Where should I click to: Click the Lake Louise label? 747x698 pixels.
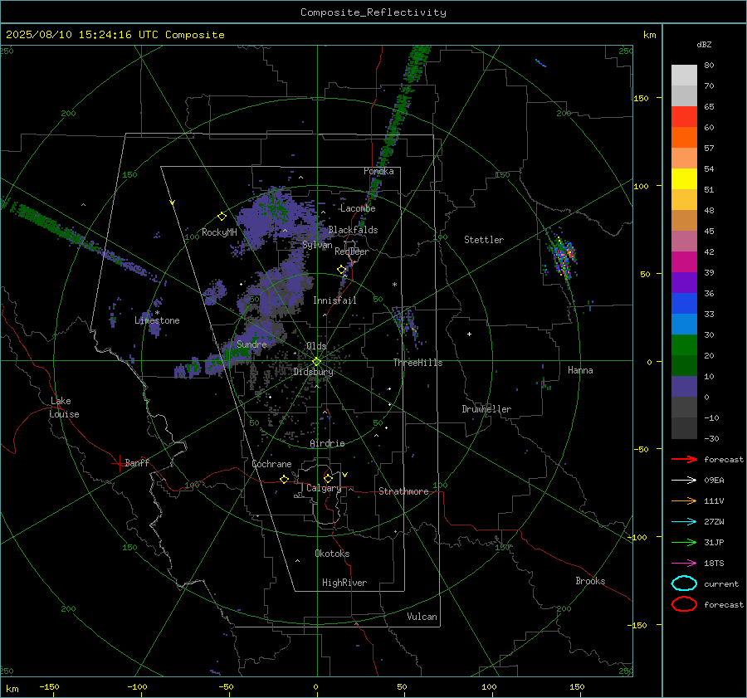(x=64, y=408)
